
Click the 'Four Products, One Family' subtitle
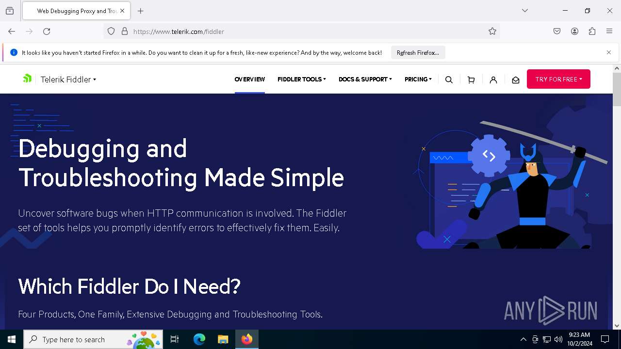tap(170, 314)
